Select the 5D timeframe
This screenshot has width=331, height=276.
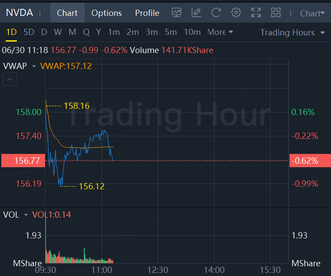tap(29, 32)
